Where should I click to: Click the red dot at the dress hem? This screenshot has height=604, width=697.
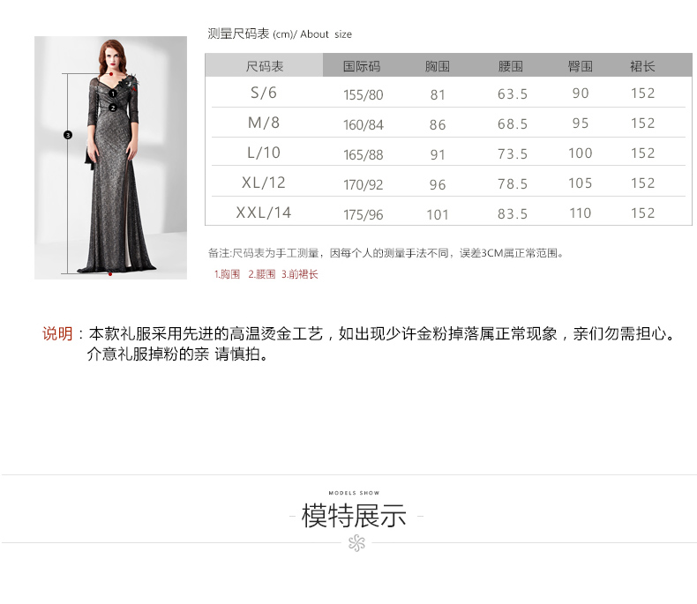pyautogui.click(x=109, y=273)
